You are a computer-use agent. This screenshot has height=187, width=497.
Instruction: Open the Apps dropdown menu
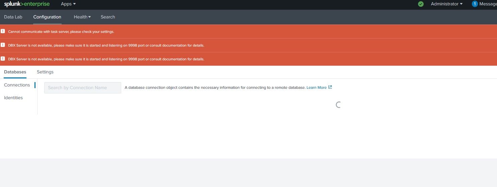tap(68, 4)
